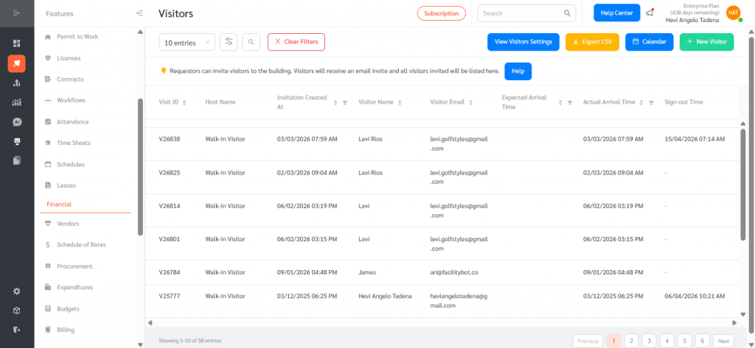Open the settings gear in left rail
This screenshot has width=755, height=348.
[17, 291]
